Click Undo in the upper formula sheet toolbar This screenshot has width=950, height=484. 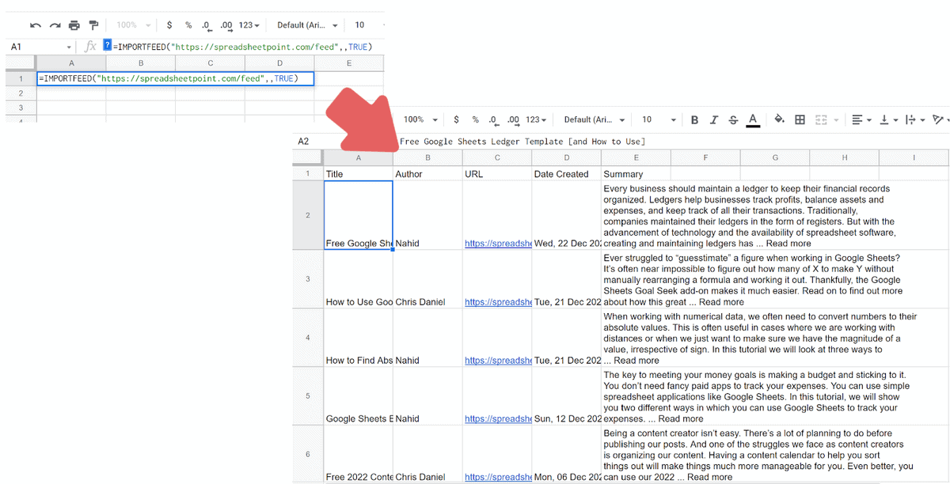[x=35, y=25]
